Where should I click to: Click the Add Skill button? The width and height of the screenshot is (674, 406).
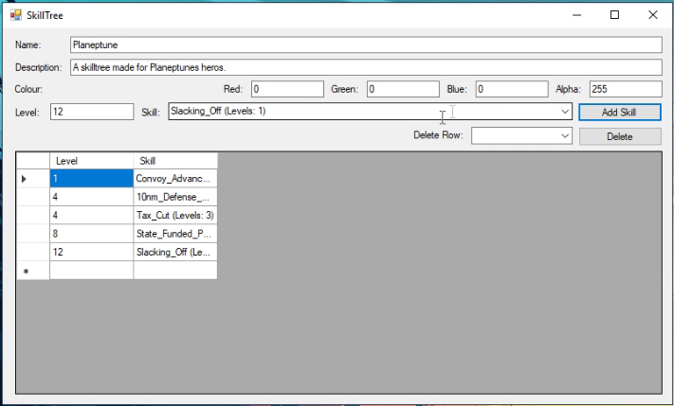click(619, 112)
